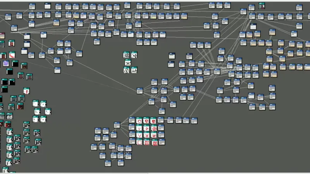Click the lower isolated node in center pair

point(171,64)
